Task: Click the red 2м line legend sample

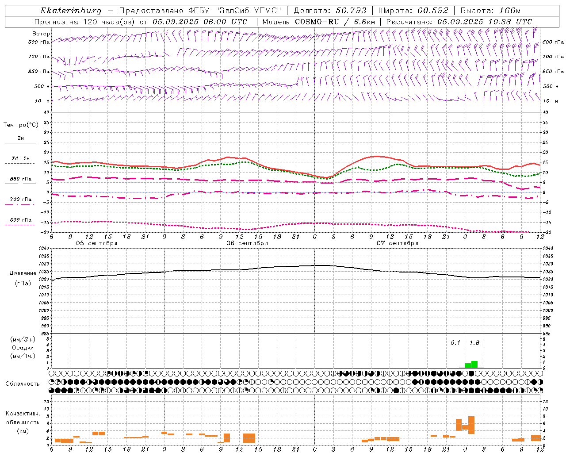Action: click(x=20, y=143)
